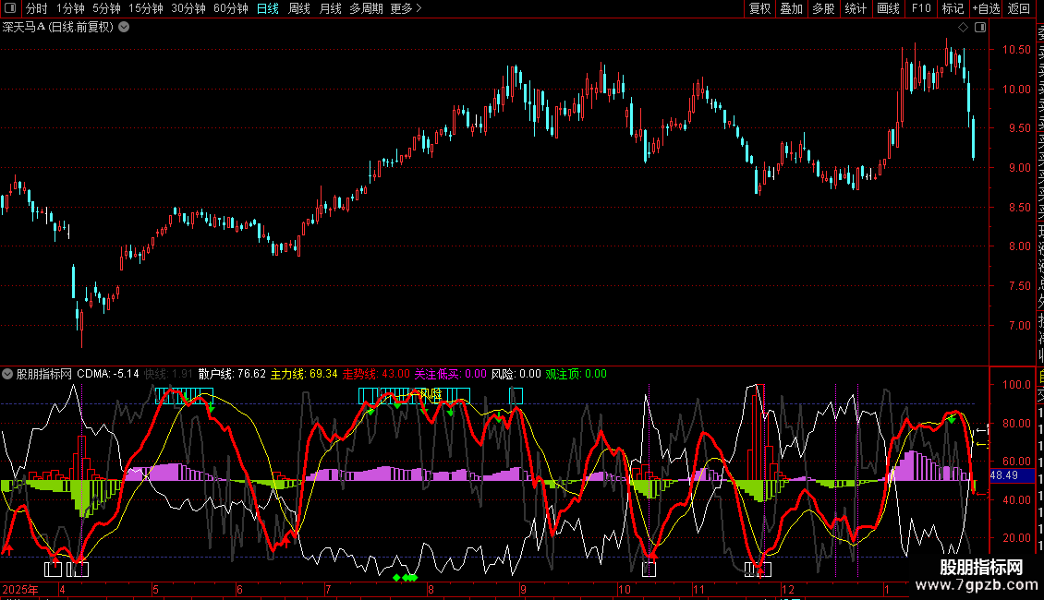The height and width of the screenshot is (600, 1044).
Task: Click the 返回 back button
Action: (x=1019, y=8)
